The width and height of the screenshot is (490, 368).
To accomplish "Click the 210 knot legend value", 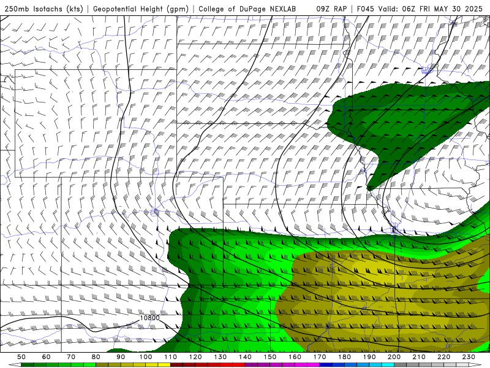I will [419, 357].
